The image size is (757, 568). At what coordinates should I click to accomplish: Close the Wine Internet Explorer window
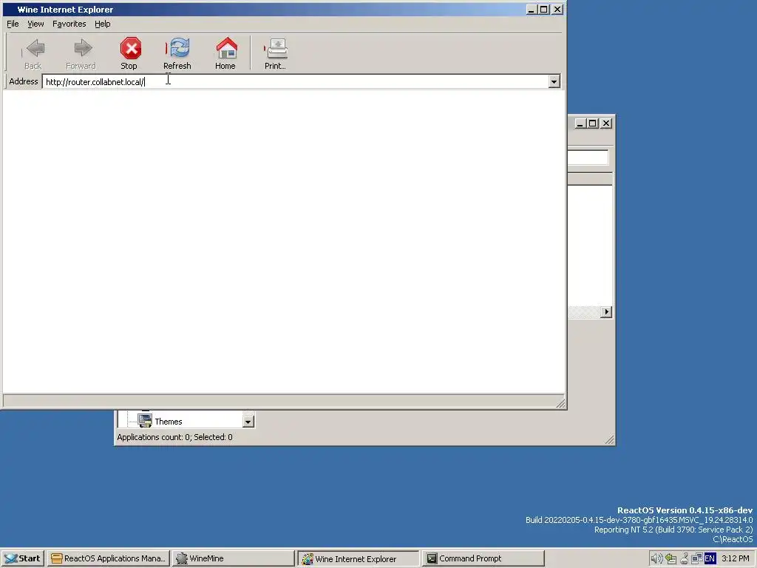pyautogui.click(x=557, y=9)
